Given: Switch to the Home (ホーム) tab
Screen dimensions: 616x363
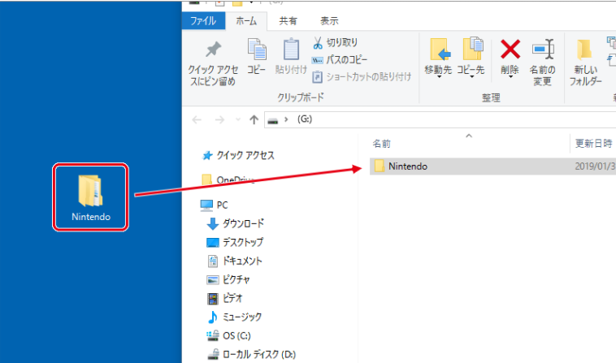Looking at the screenshot, I should (246, 21).
